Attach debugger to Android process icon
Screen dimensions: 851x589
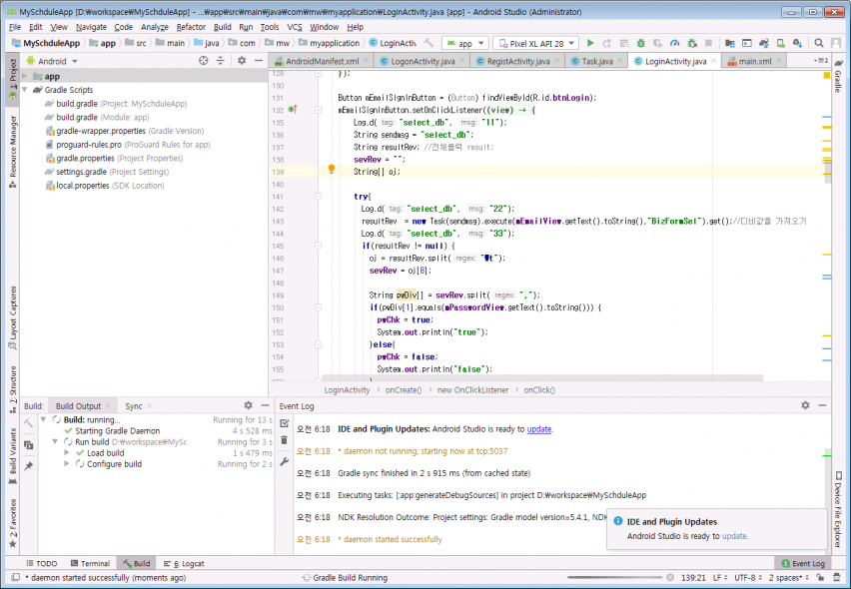[692, 43]
